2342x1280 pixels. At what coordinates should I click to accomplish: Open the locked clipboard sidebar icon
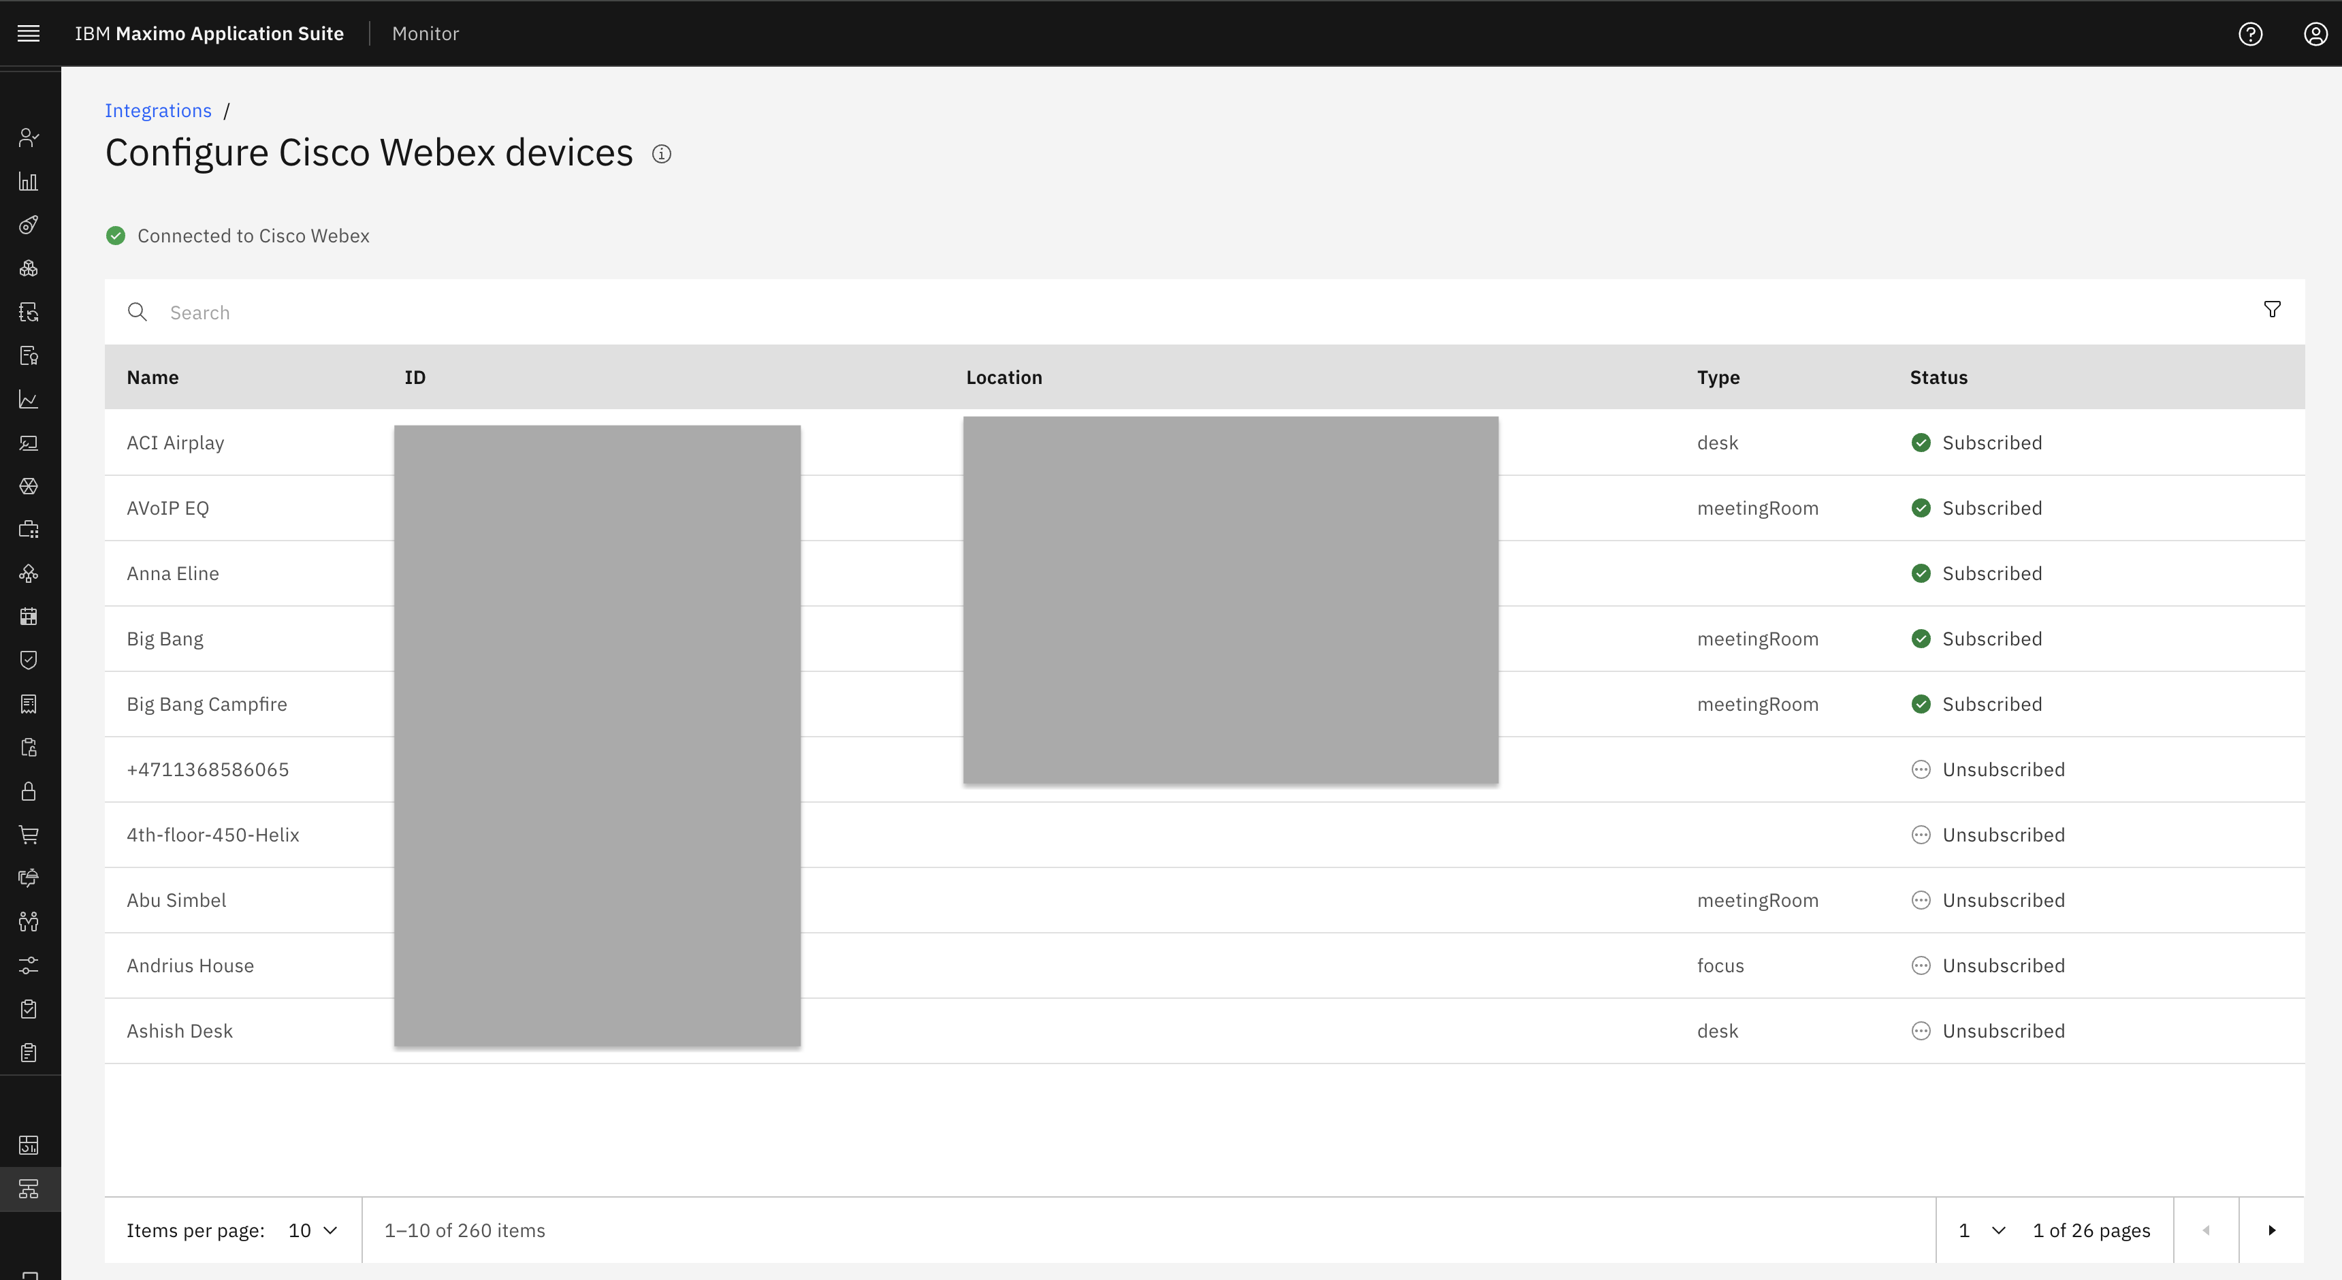click(x=29, y=748)
